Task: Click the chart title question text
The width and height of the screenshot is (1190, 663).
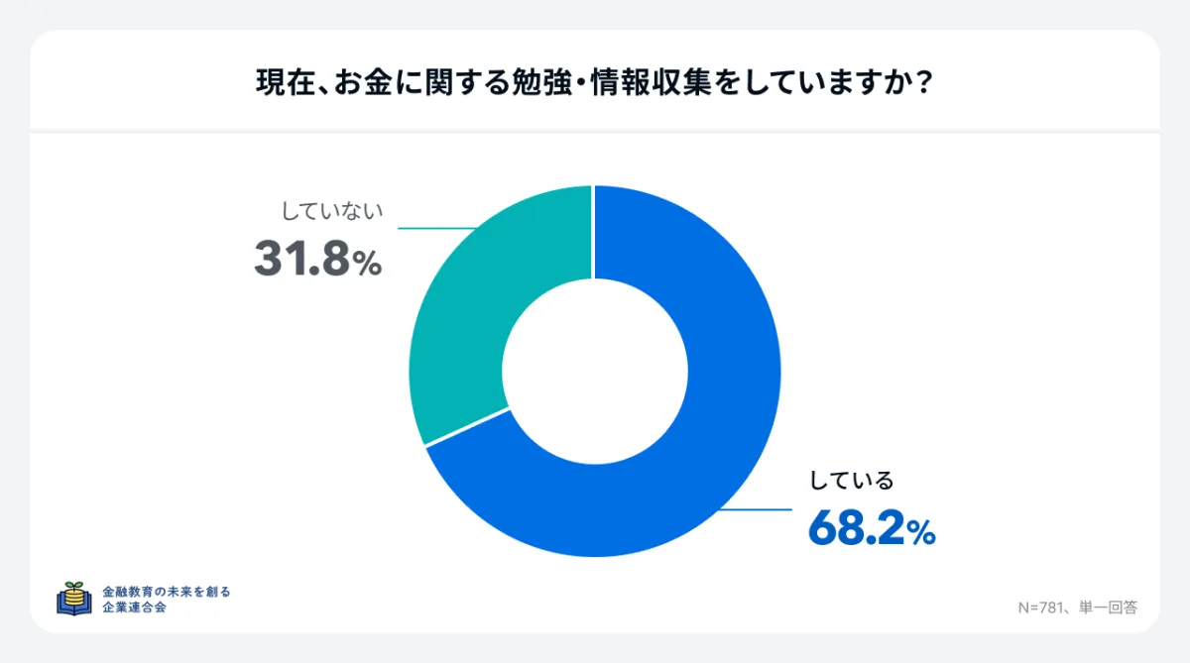Action: click(x=594, y=82)
